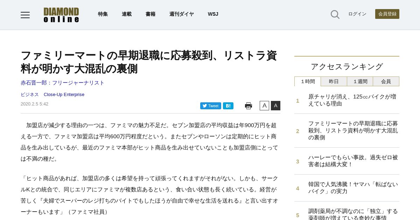Open author 赤石晋一郎 profile link
The width and height of the screenshot is (420, 220).
coord(63,83)
